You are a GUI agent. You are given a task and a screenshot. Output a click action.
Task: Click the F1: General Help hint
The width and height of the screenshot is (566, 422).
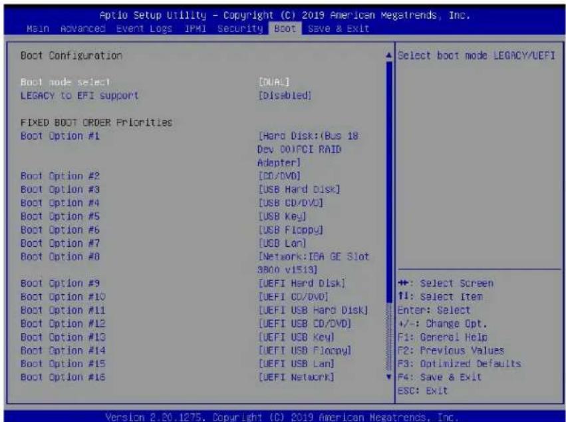pos(442,337)
